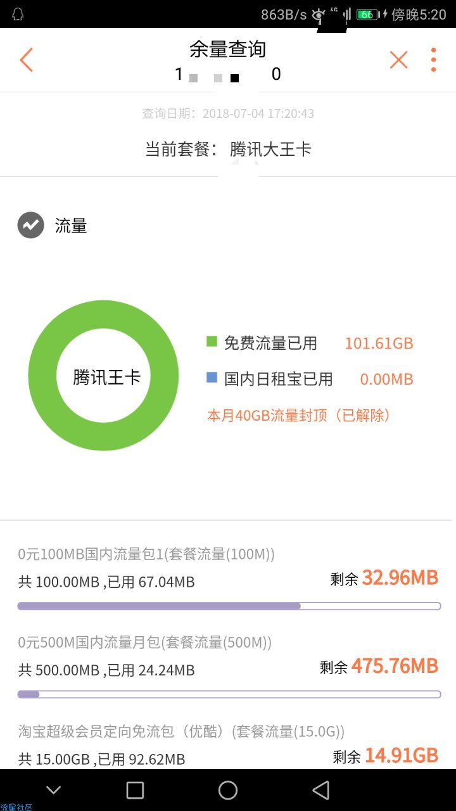Screen dimensions: 456x811
Task: Collapse navigation bar with down chevron
Action: coord(54,790)
